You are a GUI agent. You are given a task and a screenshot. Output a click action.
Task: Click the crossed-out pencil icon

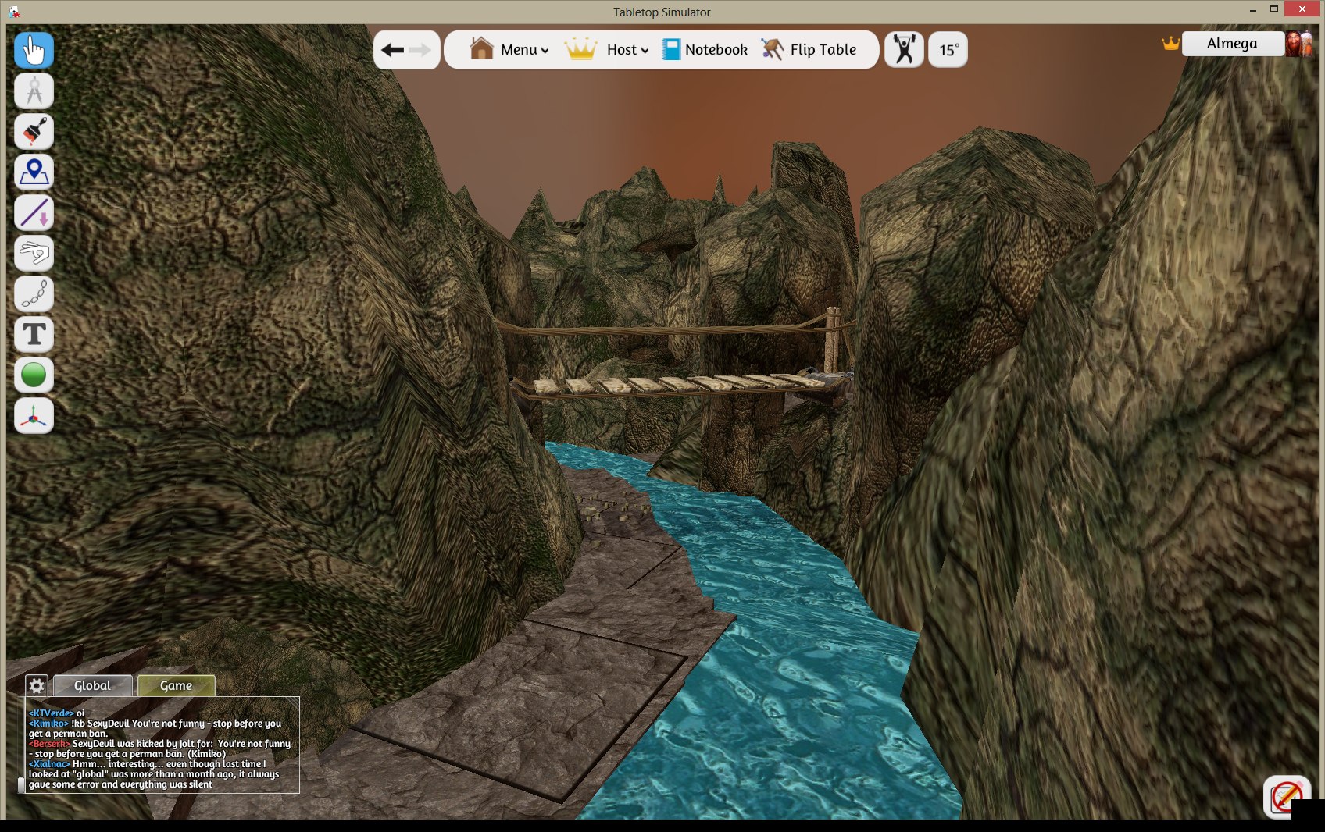pyautogui.click(x=1286, y=797)
